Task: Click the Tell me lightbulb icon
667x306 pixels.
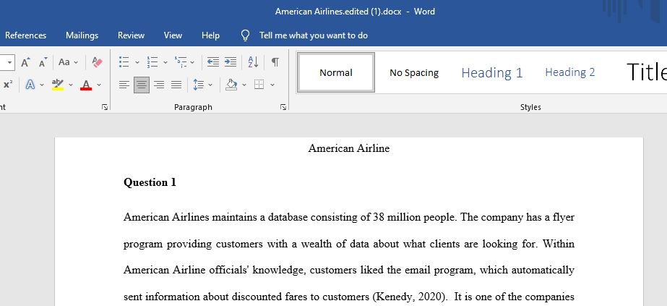Action: [x=246, y=35]
